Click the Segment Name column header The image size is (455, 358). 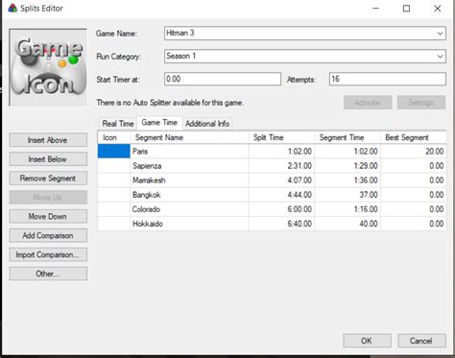(189, 137)
